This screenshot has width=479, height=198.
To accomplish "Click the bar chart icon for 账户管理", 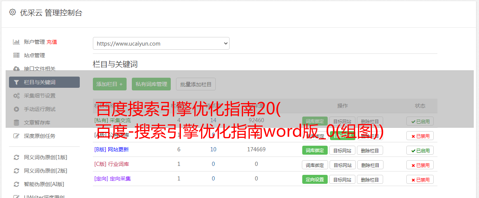I will click(x=16, y=42).
